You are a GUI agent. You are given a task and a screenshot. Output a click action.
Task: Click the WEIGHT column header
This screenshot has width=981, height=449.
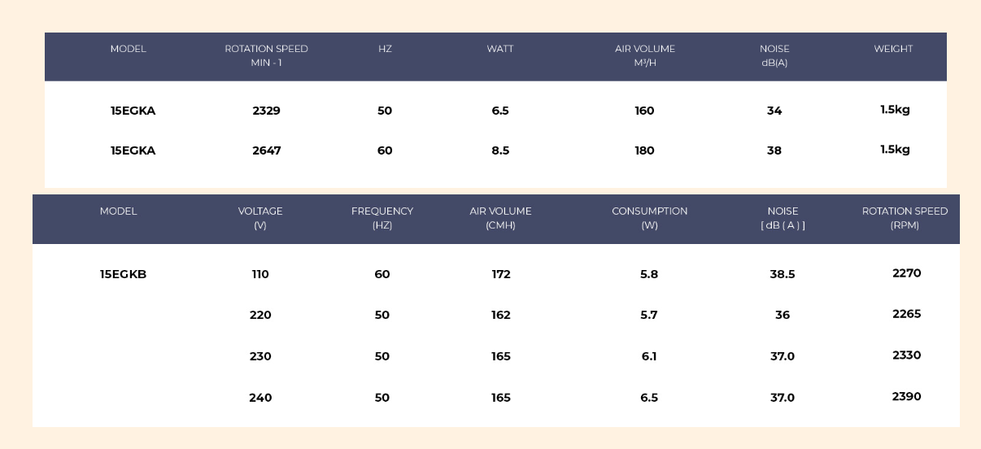(893, 49)
